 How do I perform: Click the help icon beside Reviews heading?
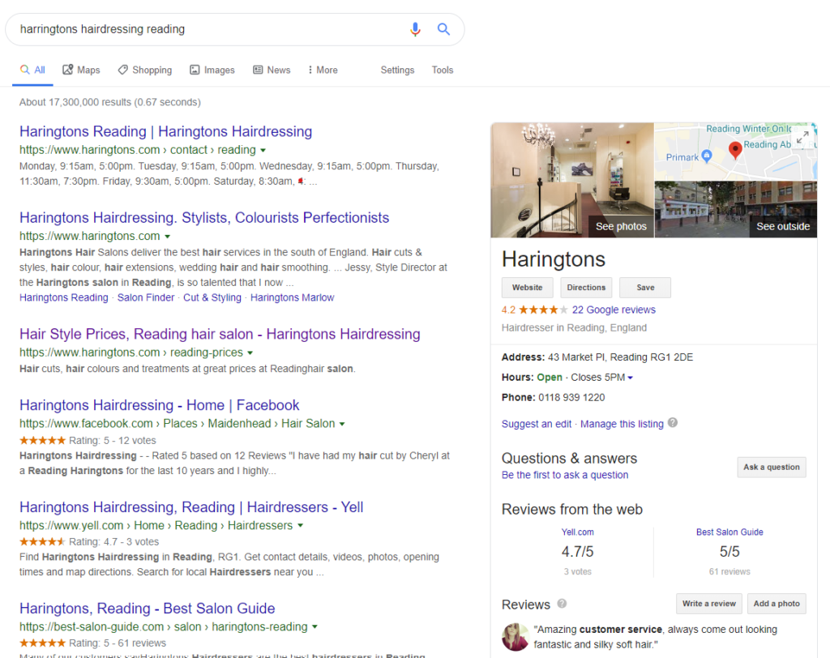point(563,604)
